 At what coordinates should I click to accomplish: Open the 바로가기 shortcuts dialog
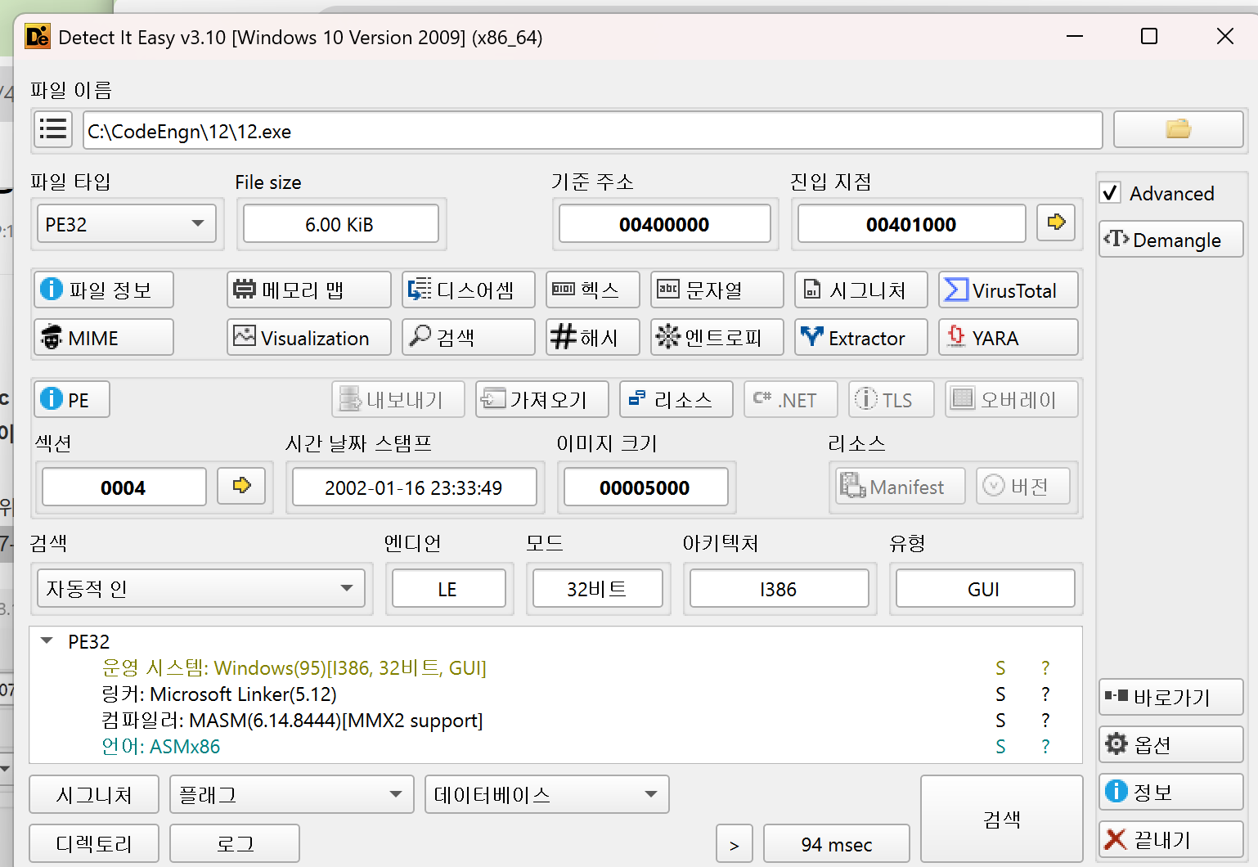coord(1171,697)
